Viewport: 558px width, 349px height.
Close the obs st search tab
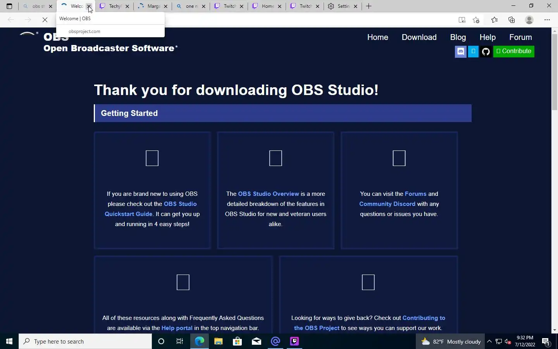point(50,6)
